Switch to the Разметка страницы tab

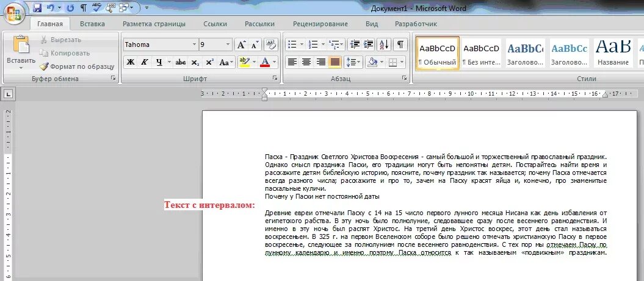pos(154,24)
